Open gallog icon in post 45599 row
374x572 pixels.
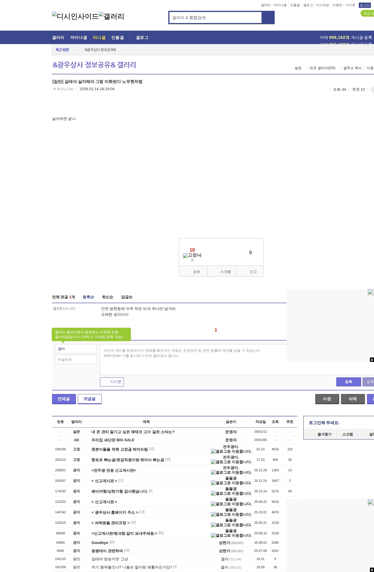pos(231,536)
